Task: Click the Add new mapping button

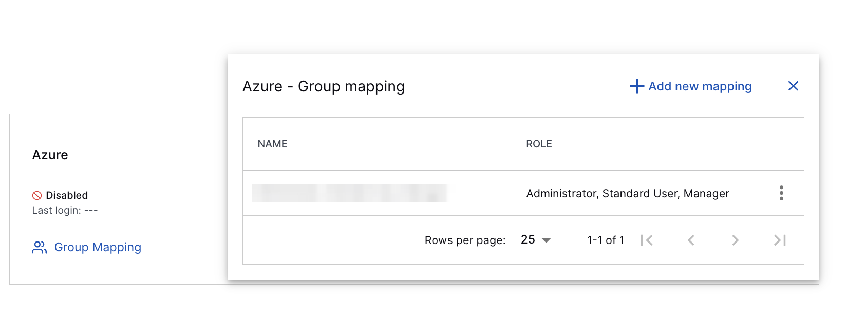Action: pyautogui.click(x=691, y=86)
